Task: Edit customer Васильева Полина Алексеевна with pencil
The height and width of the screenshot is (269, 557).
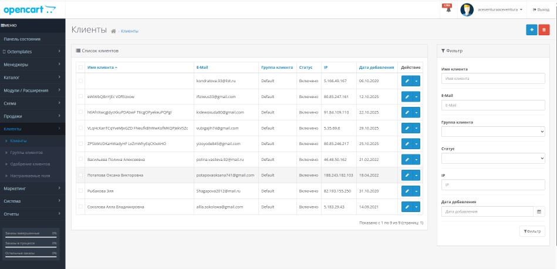Action: click(x=407, y=159)
